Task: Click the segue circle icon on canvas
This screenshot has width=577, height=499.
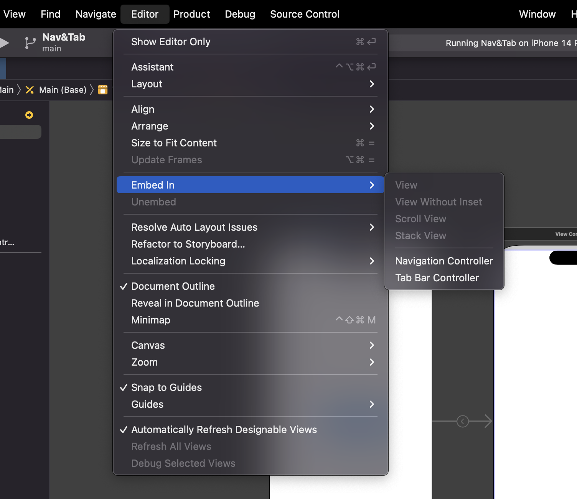Action: 463,422
